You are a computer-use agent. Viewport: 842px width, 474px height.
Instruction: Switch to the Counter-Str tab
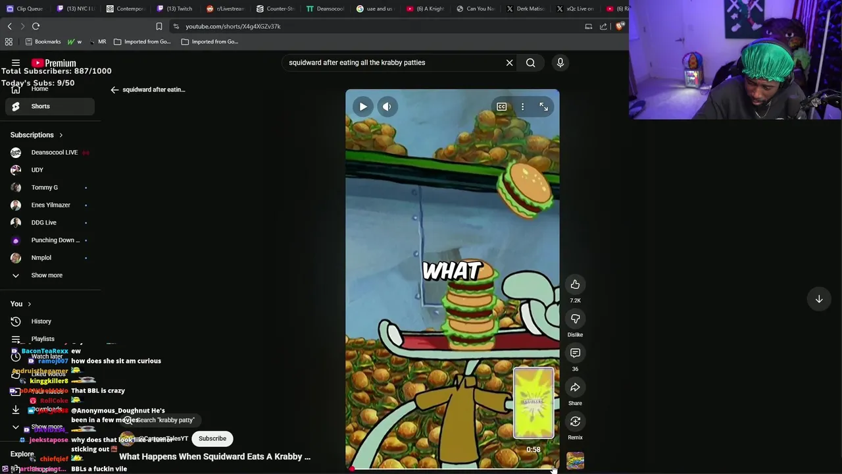275,9
